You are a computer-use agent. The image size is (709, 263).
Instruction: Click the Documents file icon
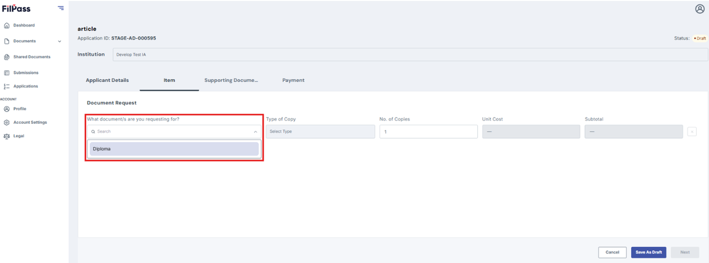pos(6,41)
